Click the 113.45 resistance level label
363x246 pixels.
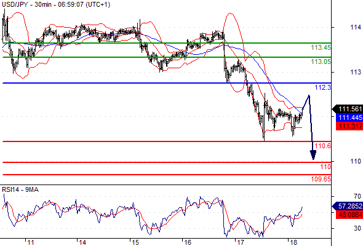321,48
